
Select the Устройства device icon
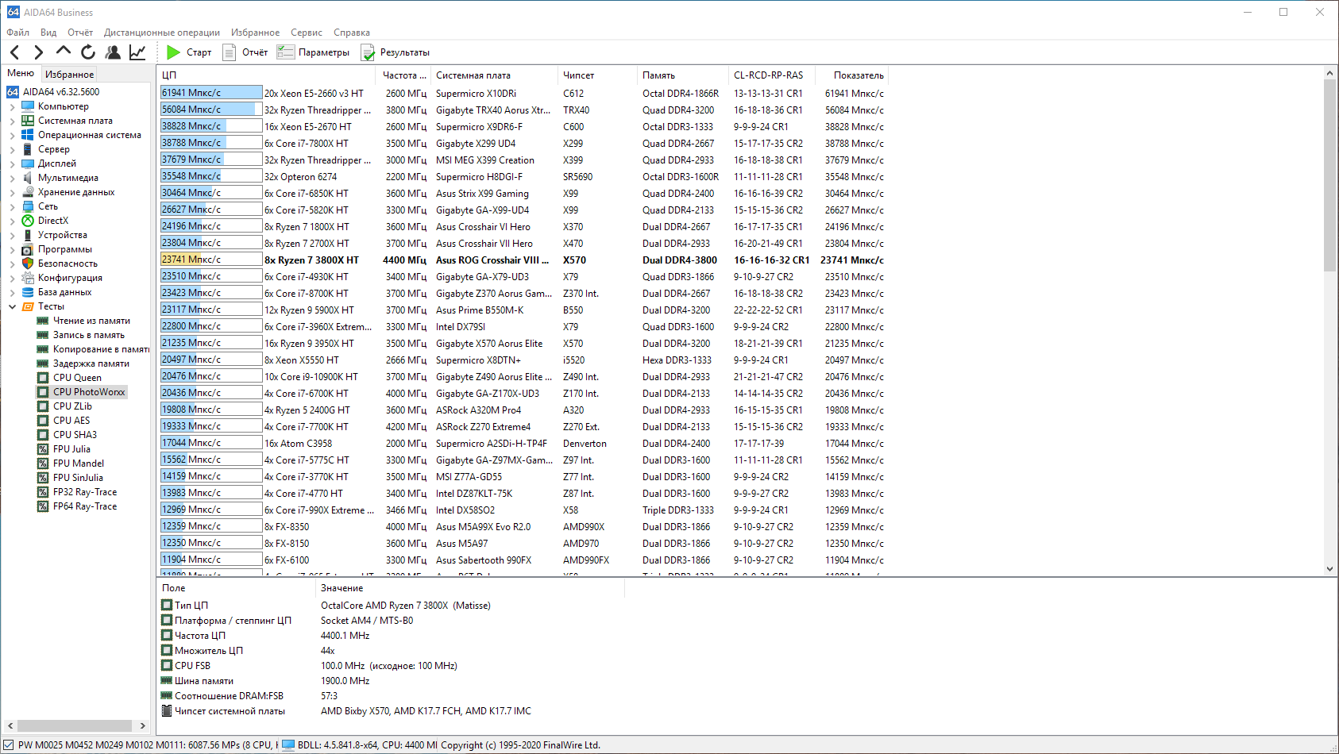[28, 235]
